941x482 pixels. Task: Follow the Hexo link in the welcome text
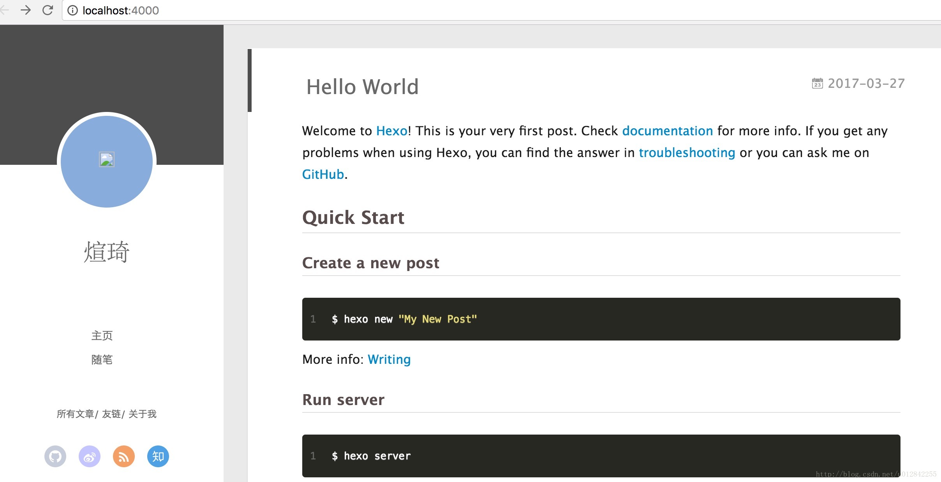tap(392, 131)
